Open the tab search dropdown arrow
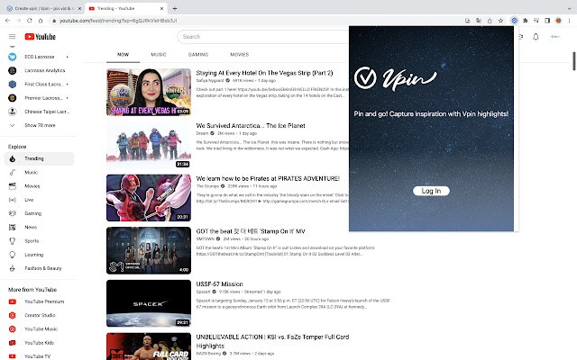The image size is (577, 360). pos(569,8)
